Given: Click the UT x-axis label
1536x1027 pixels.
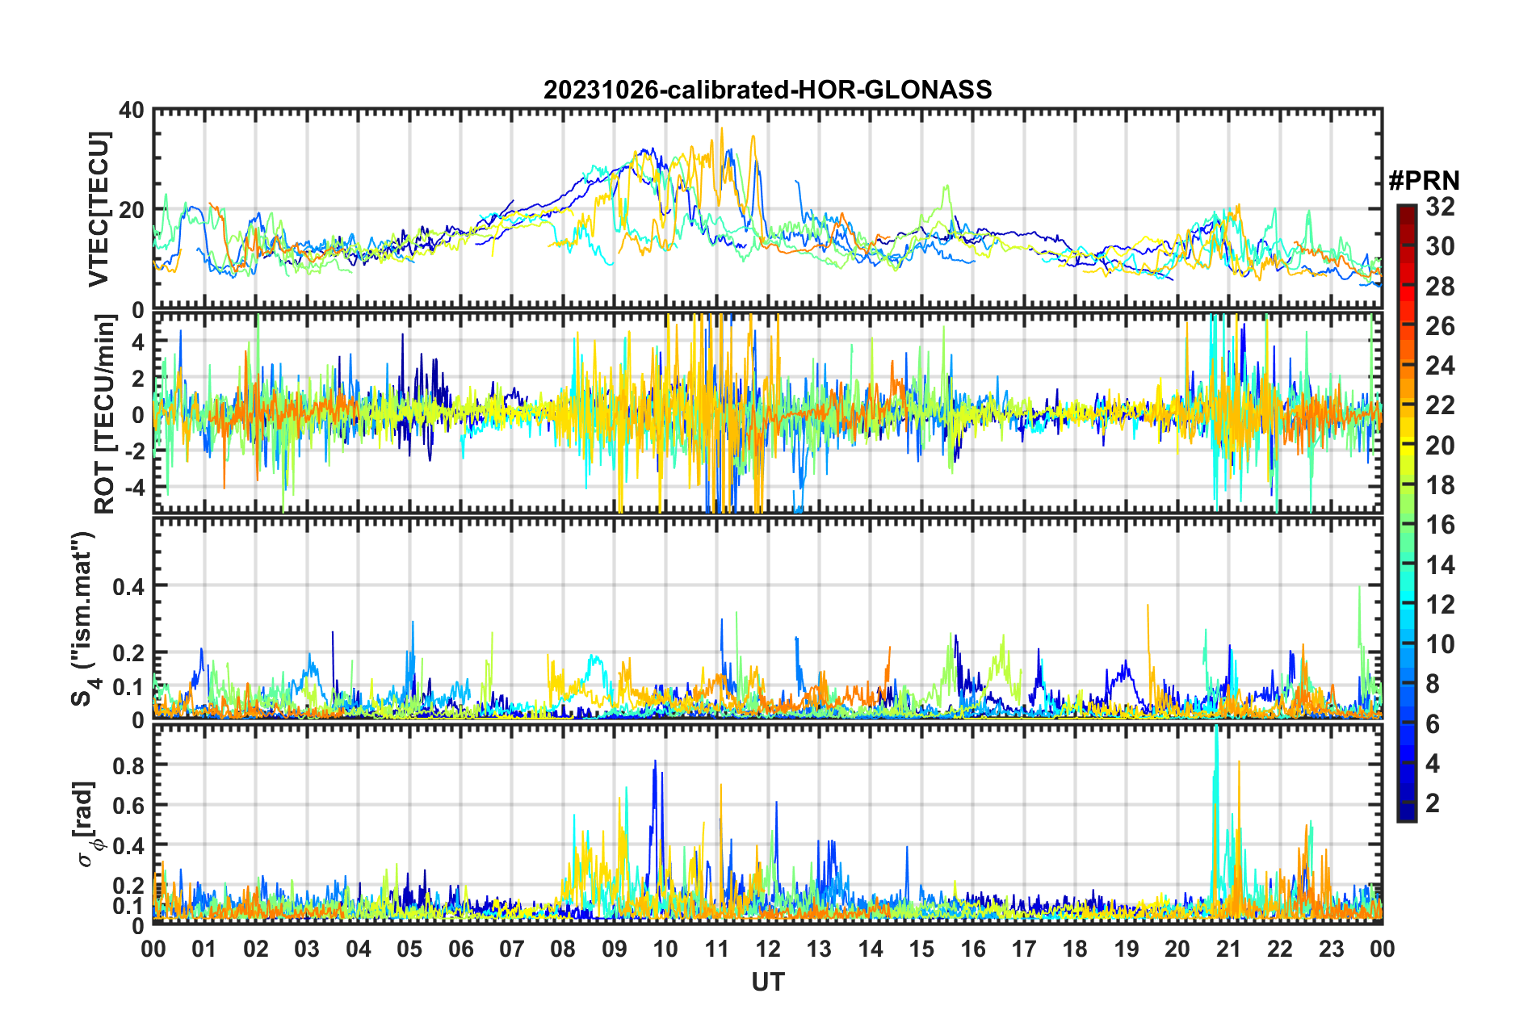Looking at the screenshot, I should click(767, 982).
